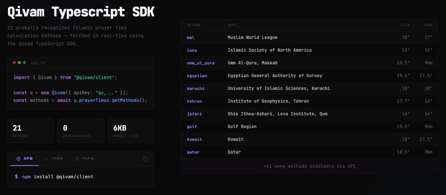Click the NAME column header

click(x=232, y=25)
